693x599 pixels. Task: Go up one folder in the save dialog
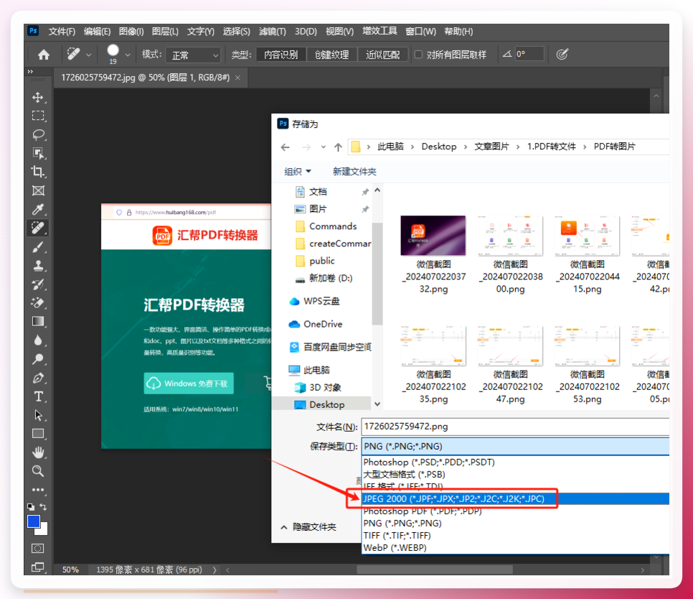338,147
